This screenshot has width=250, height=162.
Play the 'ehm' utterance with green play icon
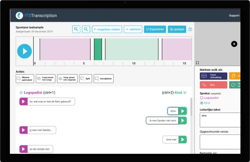[x=183, y=111]
